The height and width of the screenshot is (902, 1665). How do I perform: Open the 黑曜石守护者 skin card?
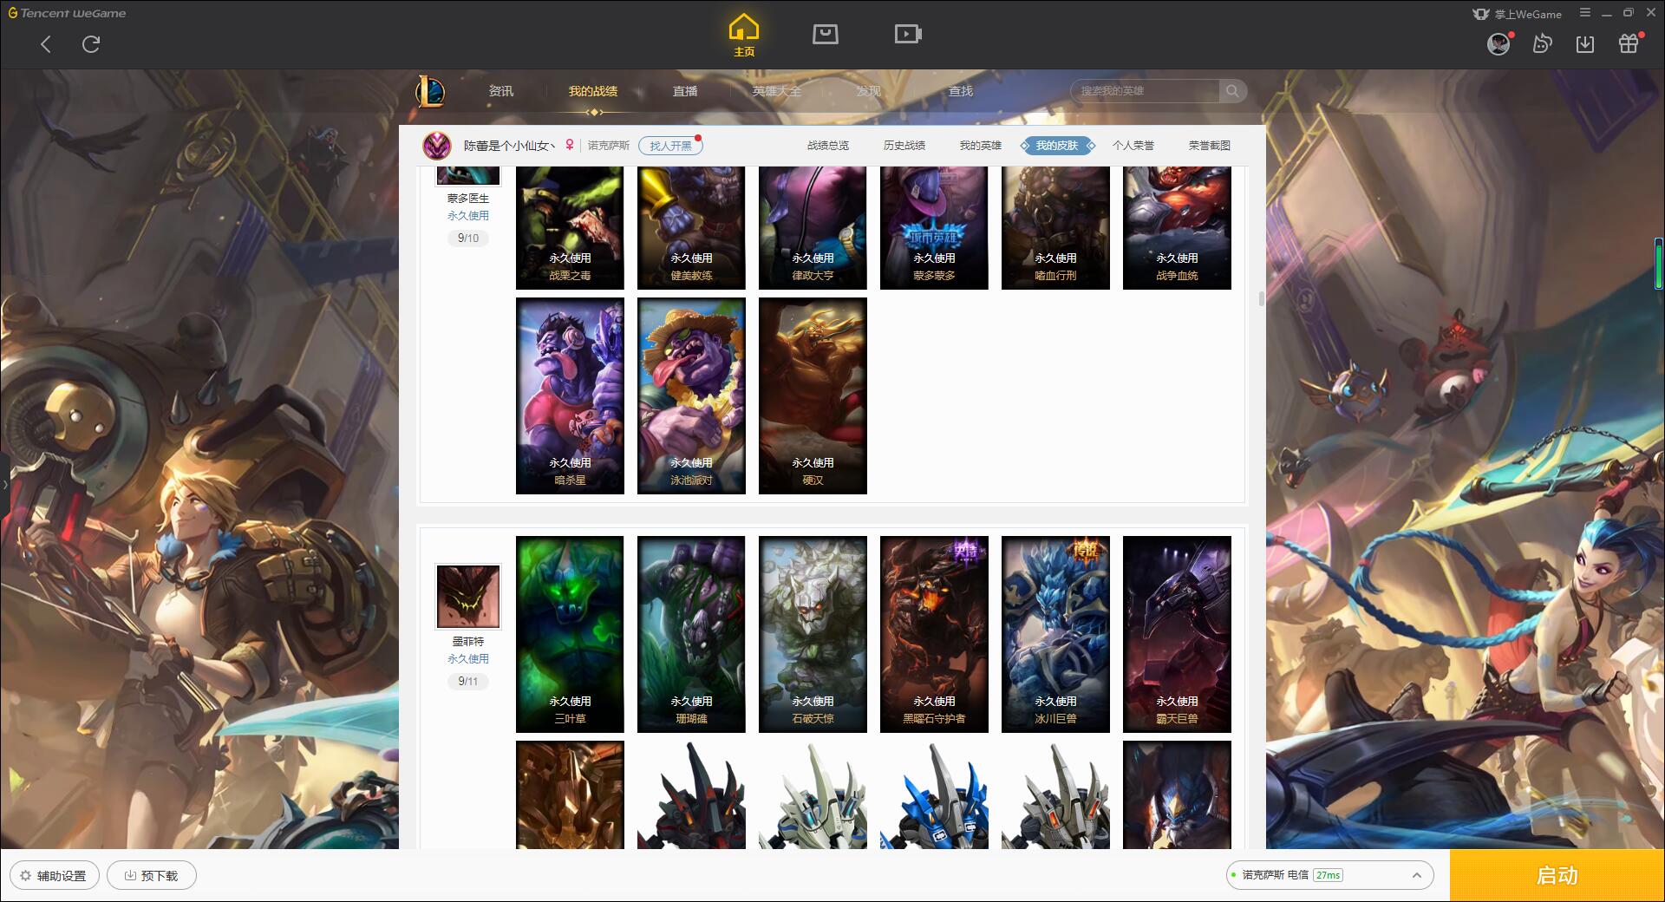pos(934,634)
